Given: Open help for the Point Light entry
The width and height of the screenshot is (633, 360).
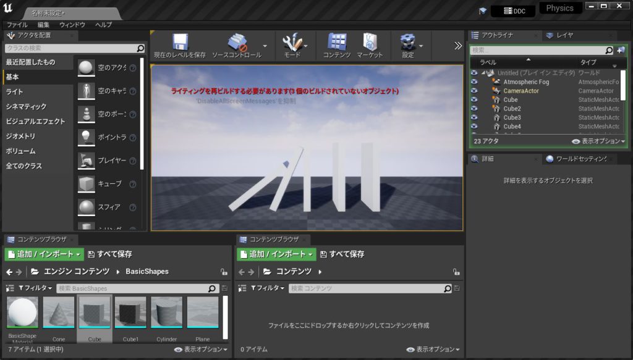Looking at the screenshot, I should pyautogui.click(x=132, y=138).
